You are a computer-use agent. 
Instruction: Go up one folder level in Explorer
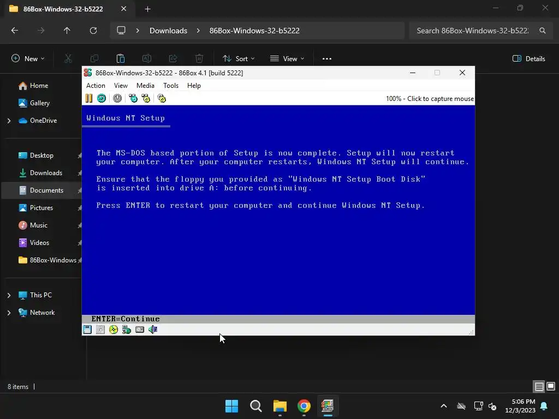point(67,31)
